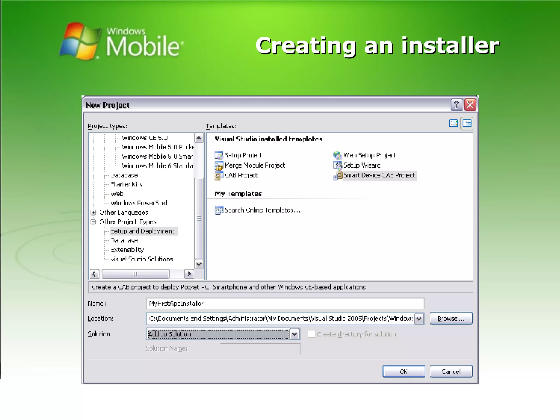
Task: Click the Name input field
Action: click(x=285, y=304)
